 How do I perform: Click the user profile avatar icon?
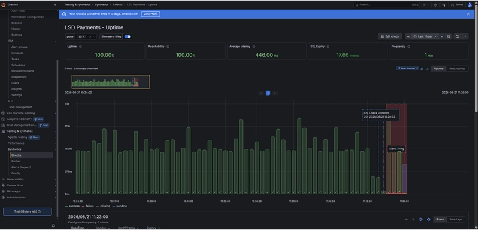pyautogui.click(x=469, y=5)
